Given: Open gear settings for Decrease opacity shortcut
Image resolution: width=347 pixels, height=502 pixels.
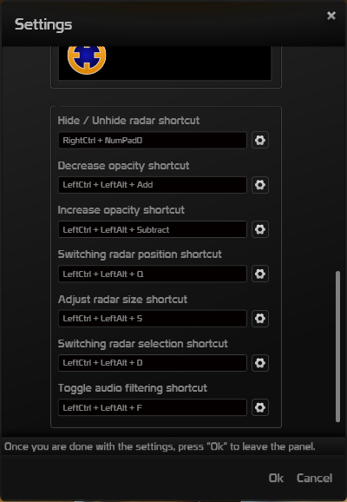Looking at the screenshot, I should [x=260, y=185].
